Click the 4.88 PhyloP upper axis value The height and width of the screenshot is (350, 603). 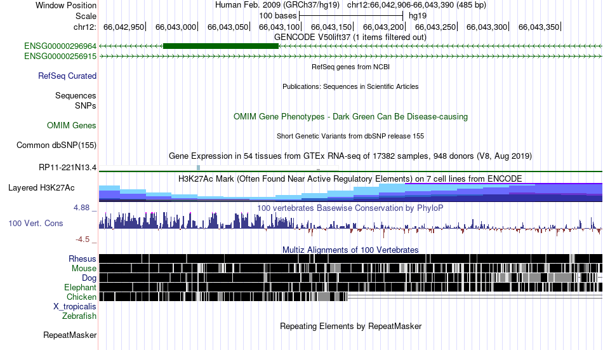81,208
